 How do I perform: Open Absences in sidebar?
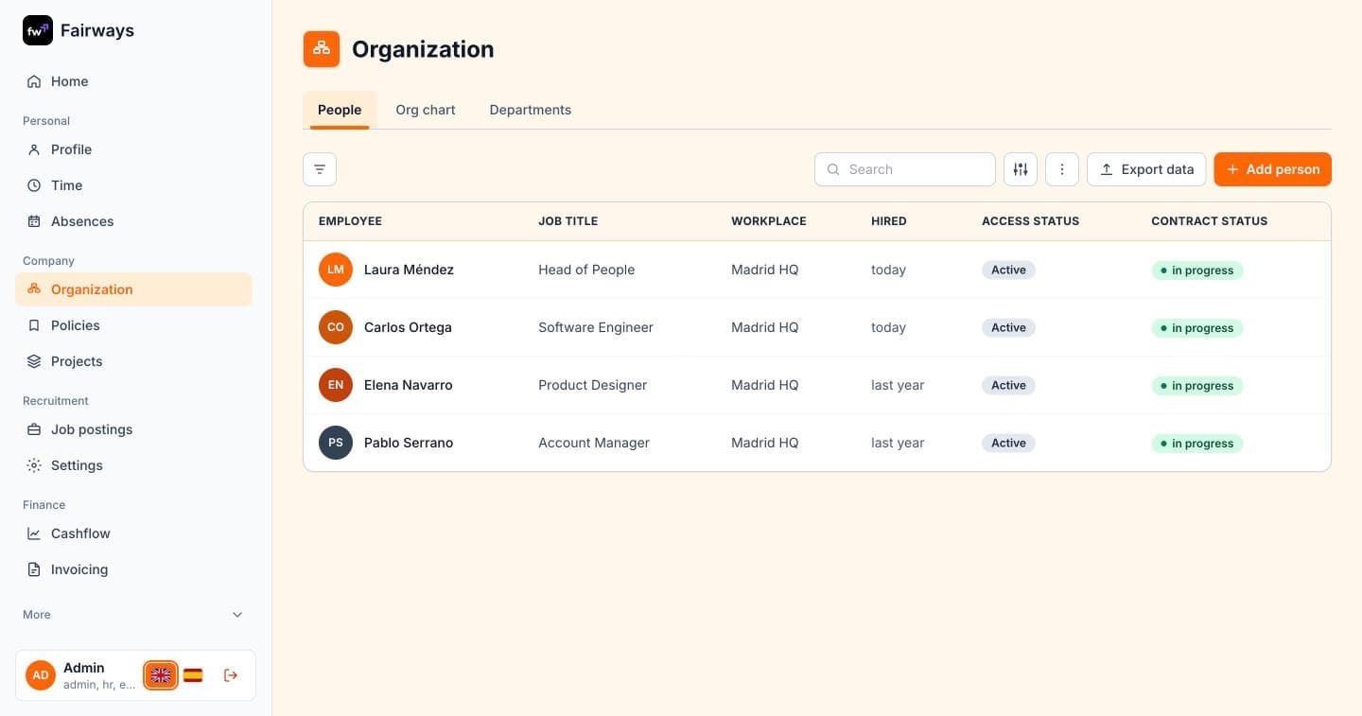pos(133,221)
